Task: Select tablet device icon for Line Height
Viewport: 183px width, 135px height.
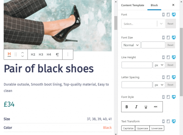Action: (168, 57)
